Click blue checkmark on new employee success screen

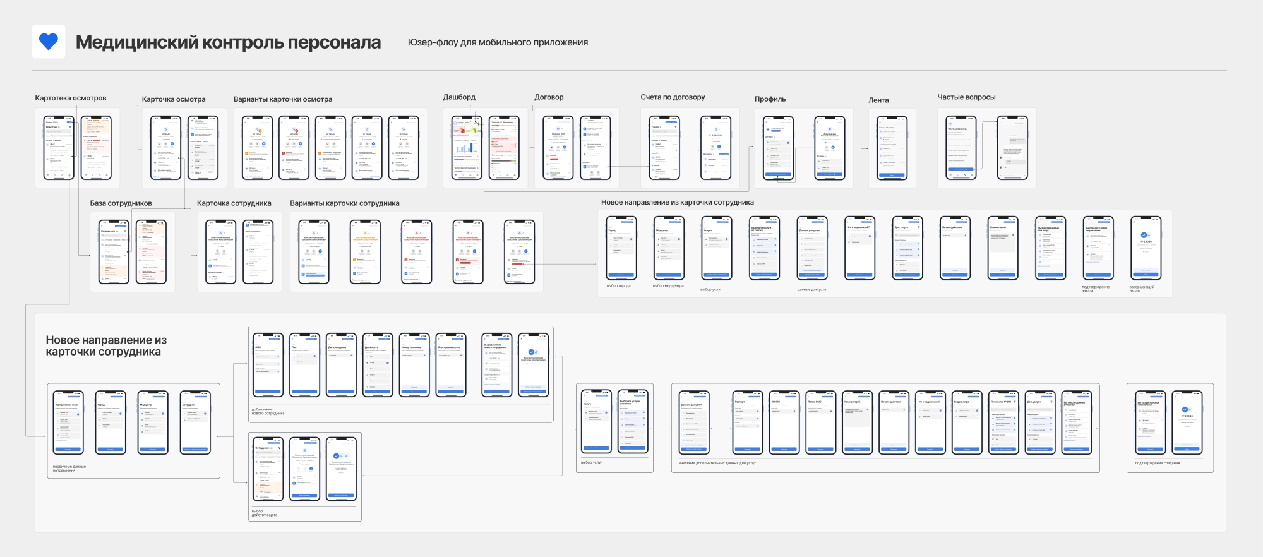coord(531,352)
